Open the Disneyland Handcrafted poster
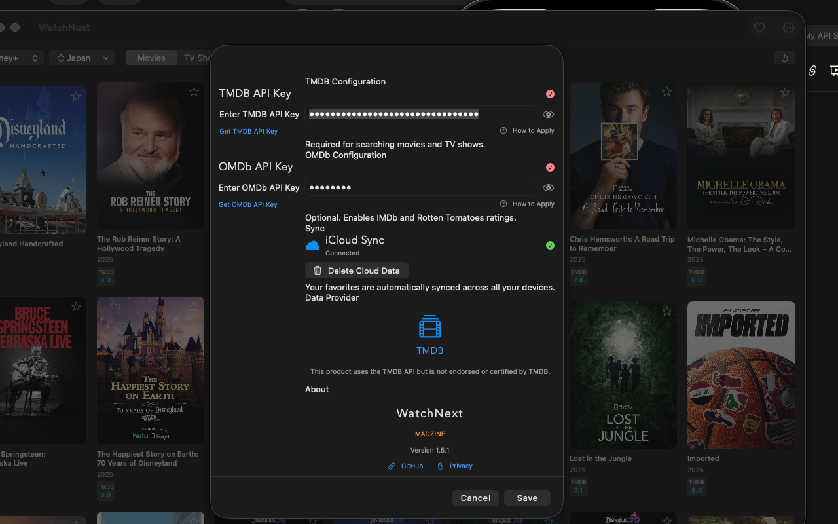838x524 pixels. tap(43, 160)
